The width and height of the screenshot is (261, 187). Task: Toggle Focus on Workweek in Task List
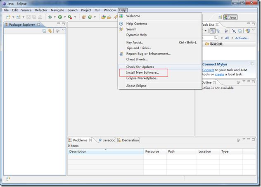pos(226,31)
